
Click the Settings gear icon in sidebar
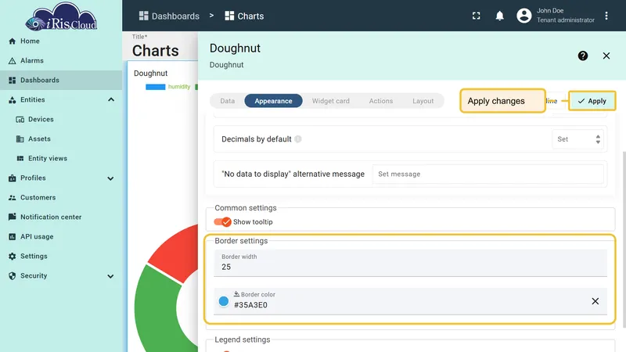tap(12, 257)
